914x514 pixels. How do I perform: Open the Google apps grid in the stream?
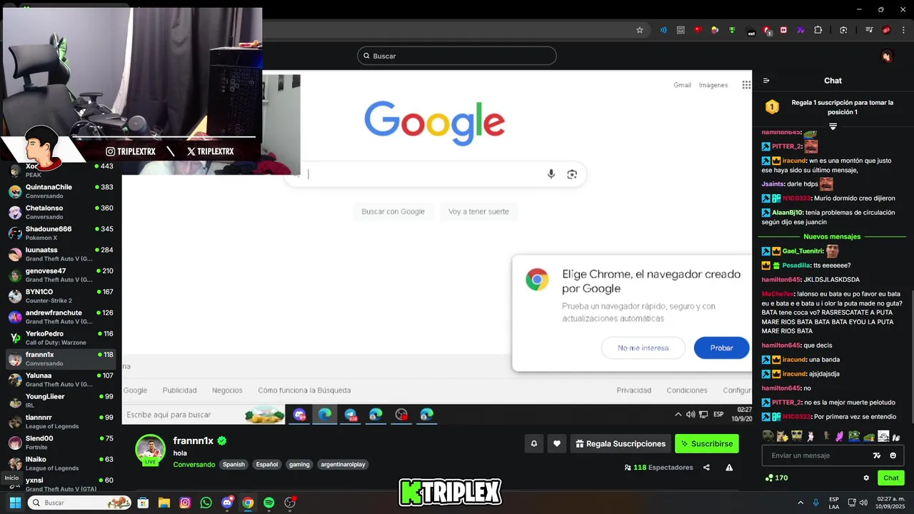746,85
